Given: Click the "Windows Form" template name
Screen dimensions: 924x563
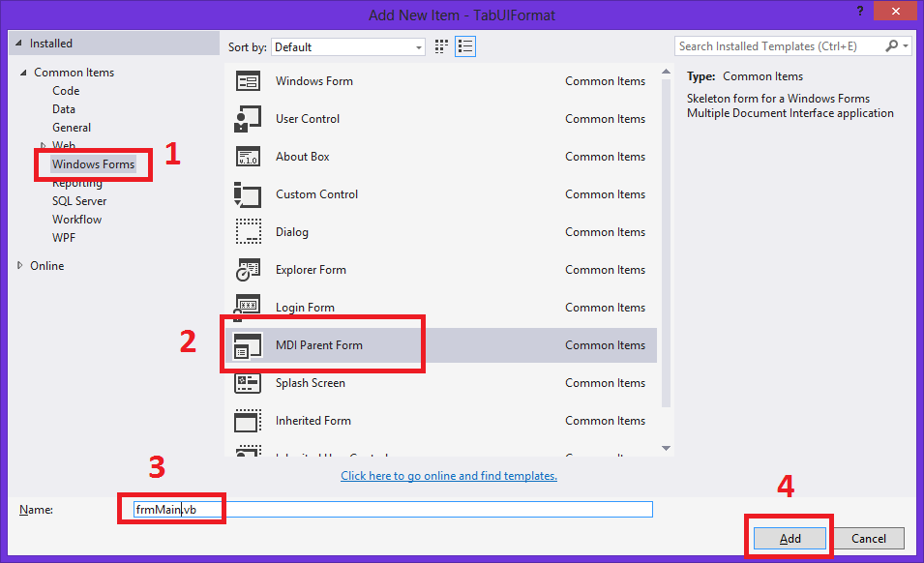Looking at the screenshot, I should click(x=314, y=81).
